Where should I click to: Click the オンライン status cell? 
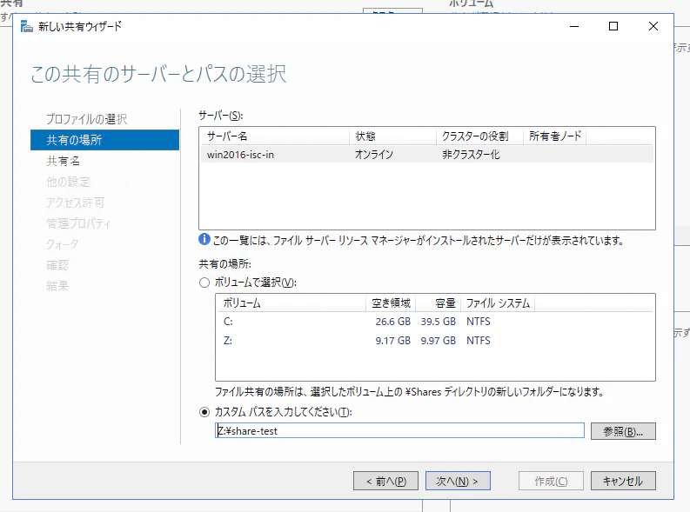tap(374, 155)
